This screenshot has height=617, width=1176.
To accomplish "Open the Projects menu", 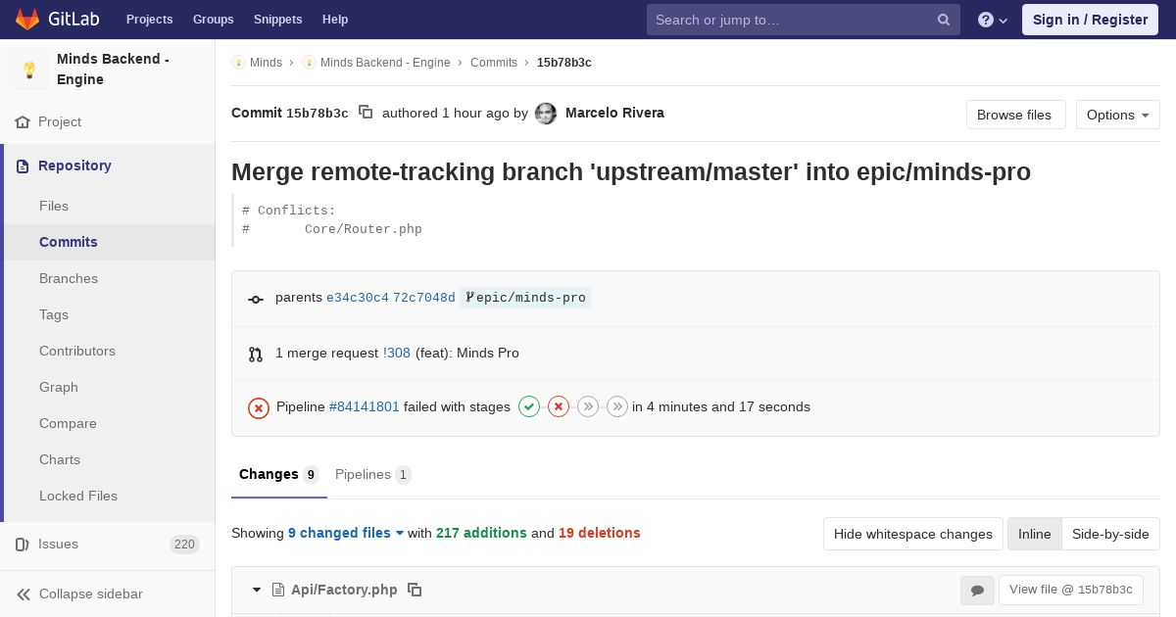I will click(149, 20).
